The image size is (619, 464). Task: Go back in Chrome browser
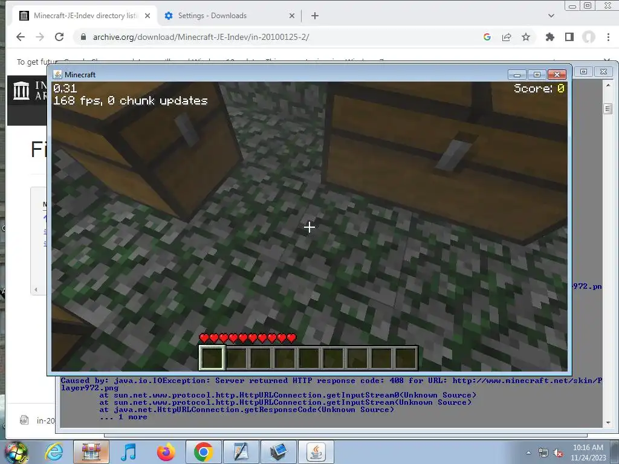[x=21, y=37]
